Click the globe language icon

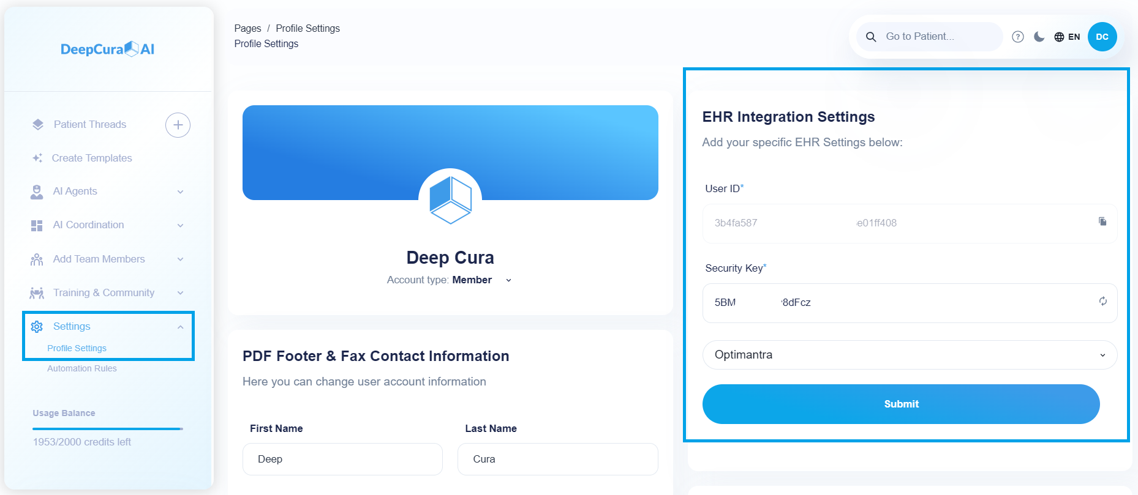point(1059,37)
